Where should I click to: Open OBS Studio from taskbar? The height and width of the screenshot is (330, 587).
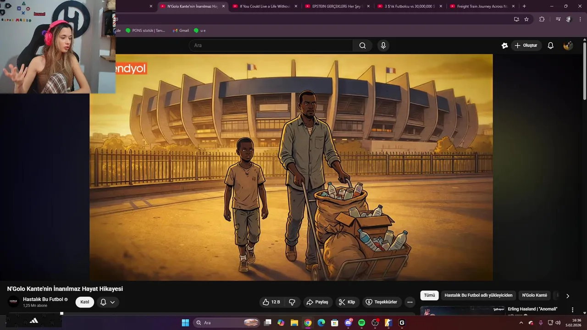375,323
